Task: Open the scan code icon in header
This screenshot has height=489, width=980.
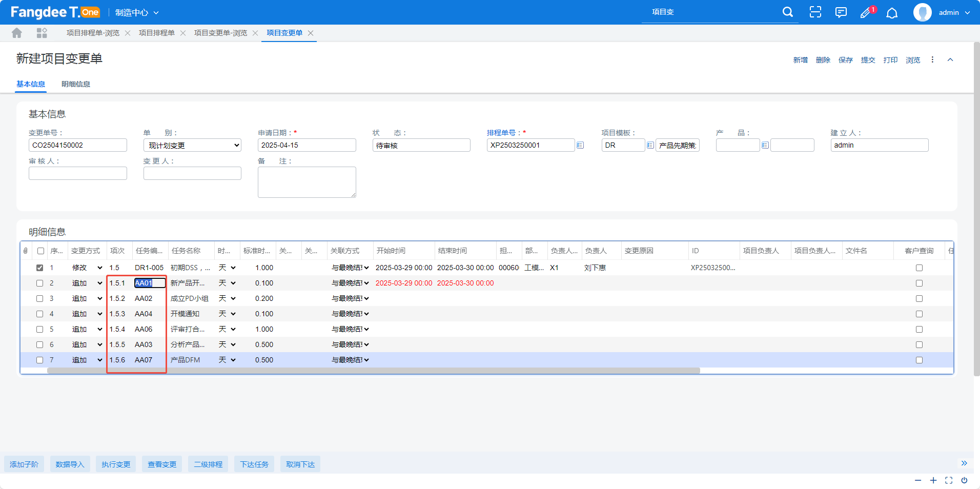Action: click(815, 12)
